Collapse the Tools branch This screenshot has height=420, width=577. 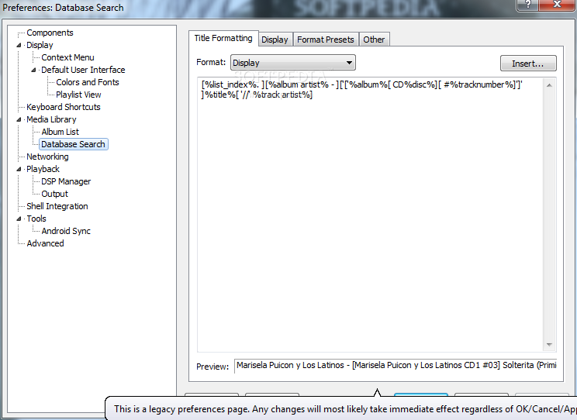pyautogui.click(x=19, y=219)
